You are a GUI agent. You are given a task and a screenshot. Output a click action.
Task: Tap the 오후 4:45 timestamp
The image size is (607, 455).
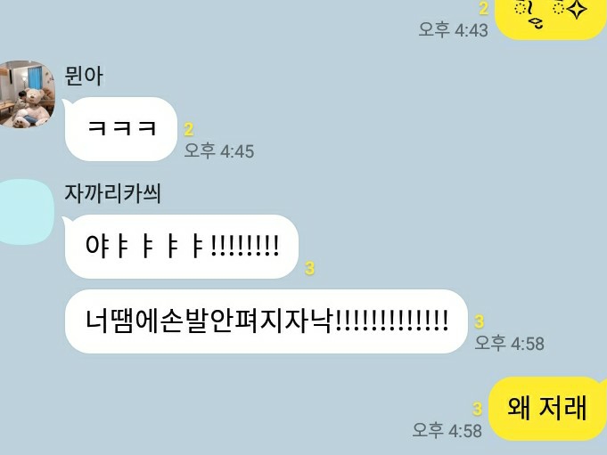click(219, 150)
